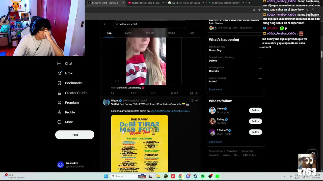Reply to the Mundinho Lana Del Rey video post

pos(113,93)
